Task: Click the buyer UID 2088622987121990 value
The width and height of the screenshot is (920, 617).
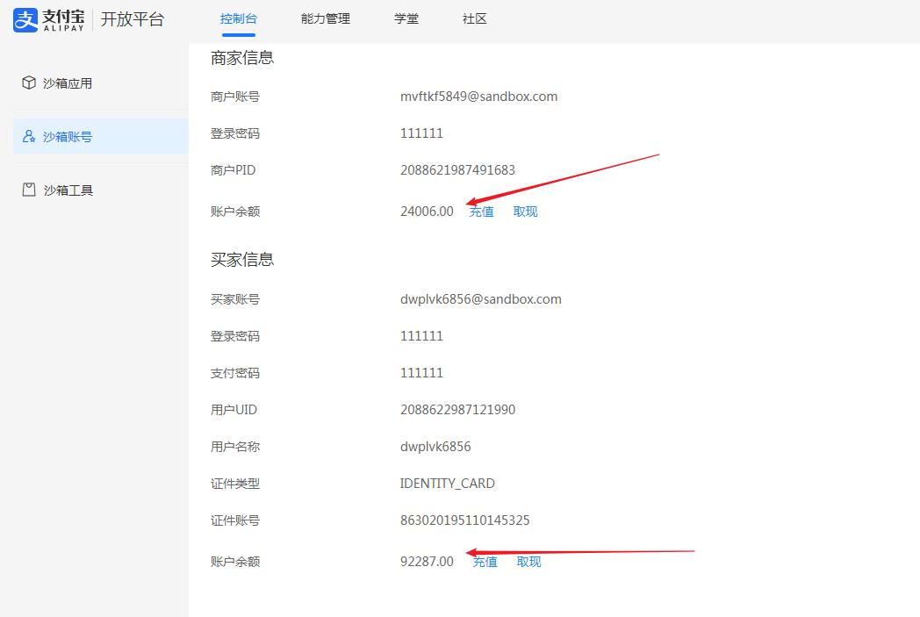Action: [x=458, y=409]
